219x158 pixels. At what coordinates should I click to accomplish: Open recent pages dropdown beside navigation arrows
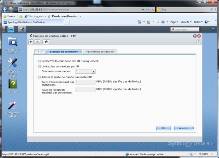15,10
